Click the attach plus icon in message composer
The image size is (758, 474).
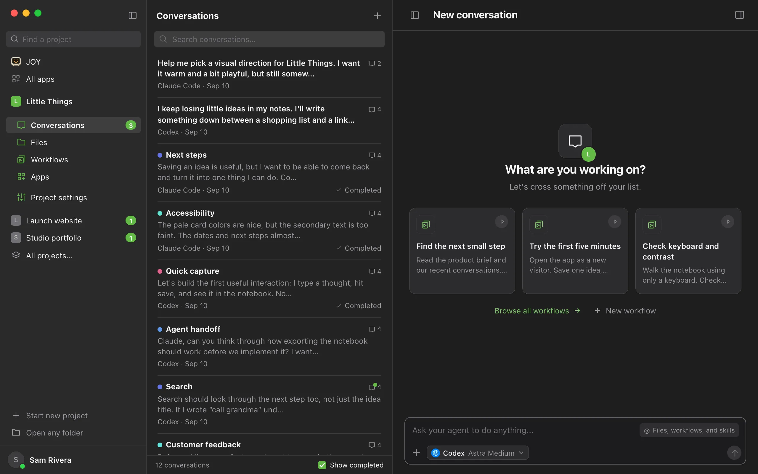tap(416, 453)
